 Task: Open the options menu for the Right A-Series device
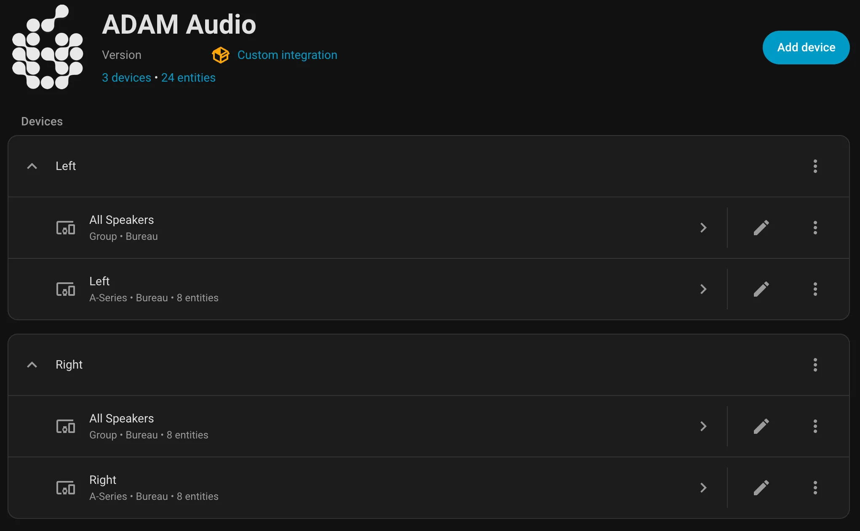point(815,488)
